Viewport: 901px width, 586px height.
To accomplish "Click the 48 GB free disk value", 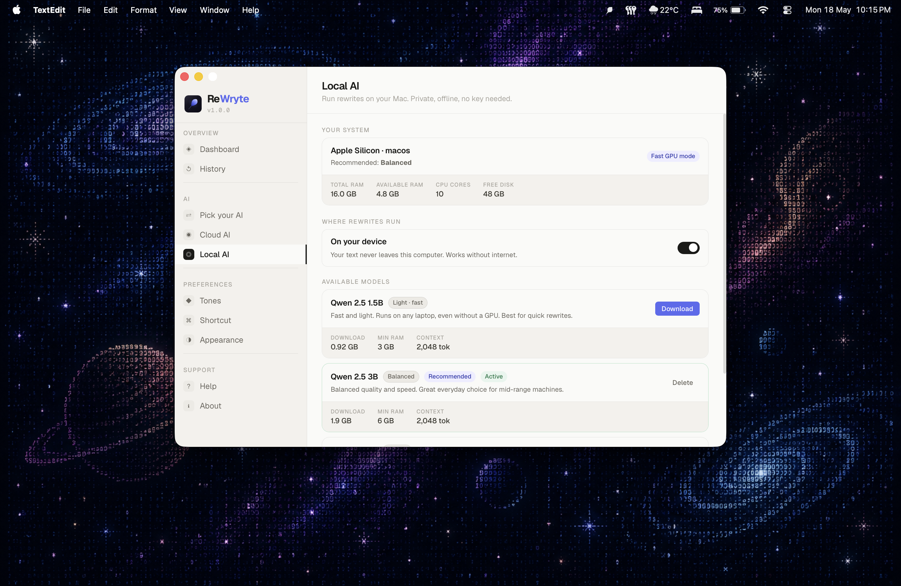I will coord(493,194).
